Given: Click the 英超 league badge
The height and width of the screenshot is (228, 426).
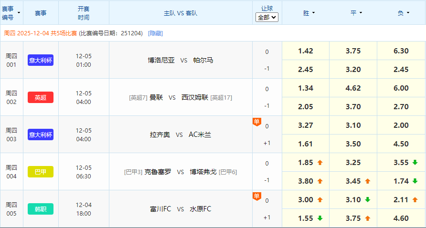Looking at the screenshot, I should tap(41, 97).
